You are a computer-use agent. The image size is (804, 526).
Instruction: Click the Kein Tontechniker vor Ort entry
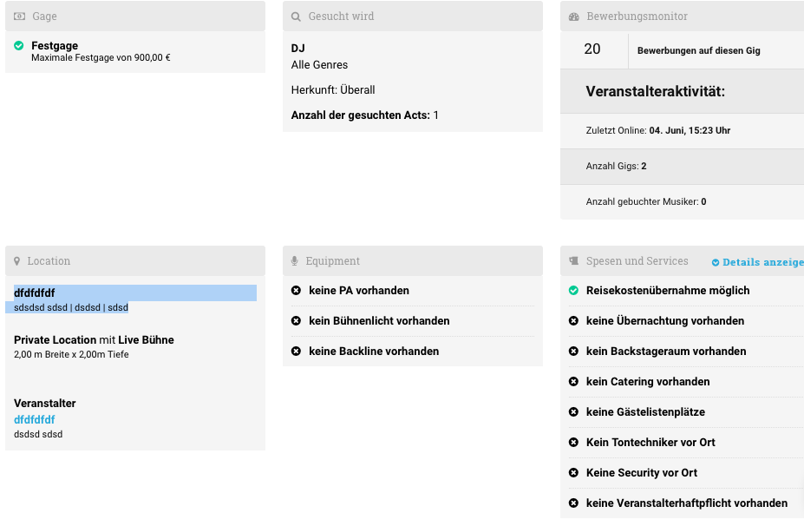(x=650, y=443)
